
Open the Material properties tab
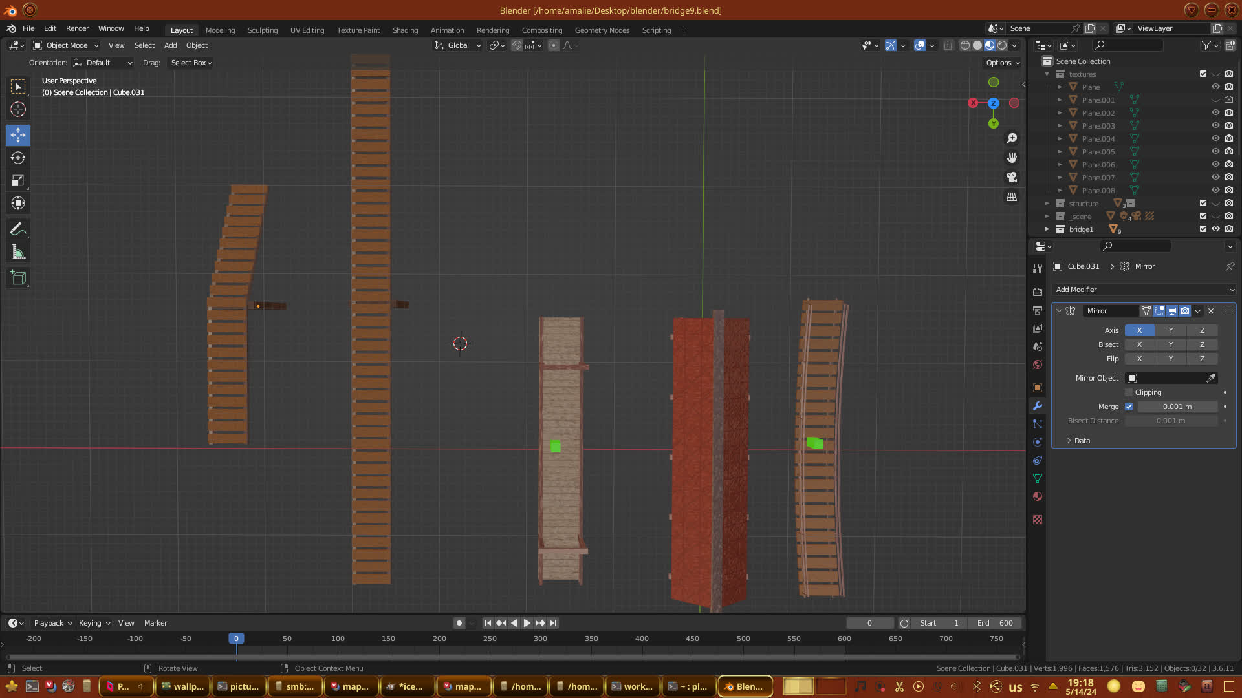[x=1038, y=496]
